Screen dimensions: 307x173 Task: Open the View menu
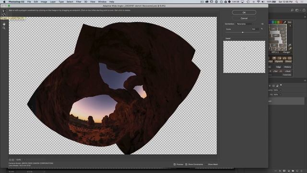93,2
